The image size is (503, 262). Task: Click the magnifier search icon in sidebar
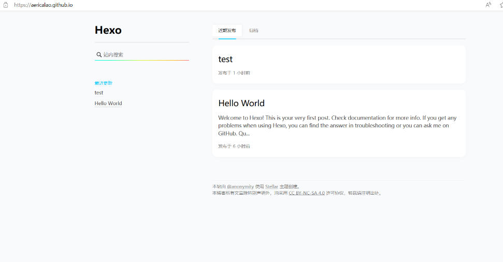click(x=99, y=54)
